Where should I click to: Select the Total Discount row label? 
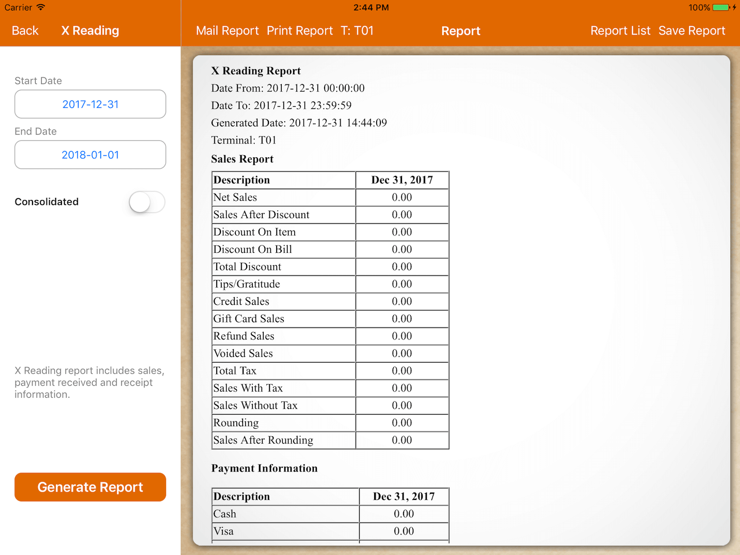click(248, 267)
